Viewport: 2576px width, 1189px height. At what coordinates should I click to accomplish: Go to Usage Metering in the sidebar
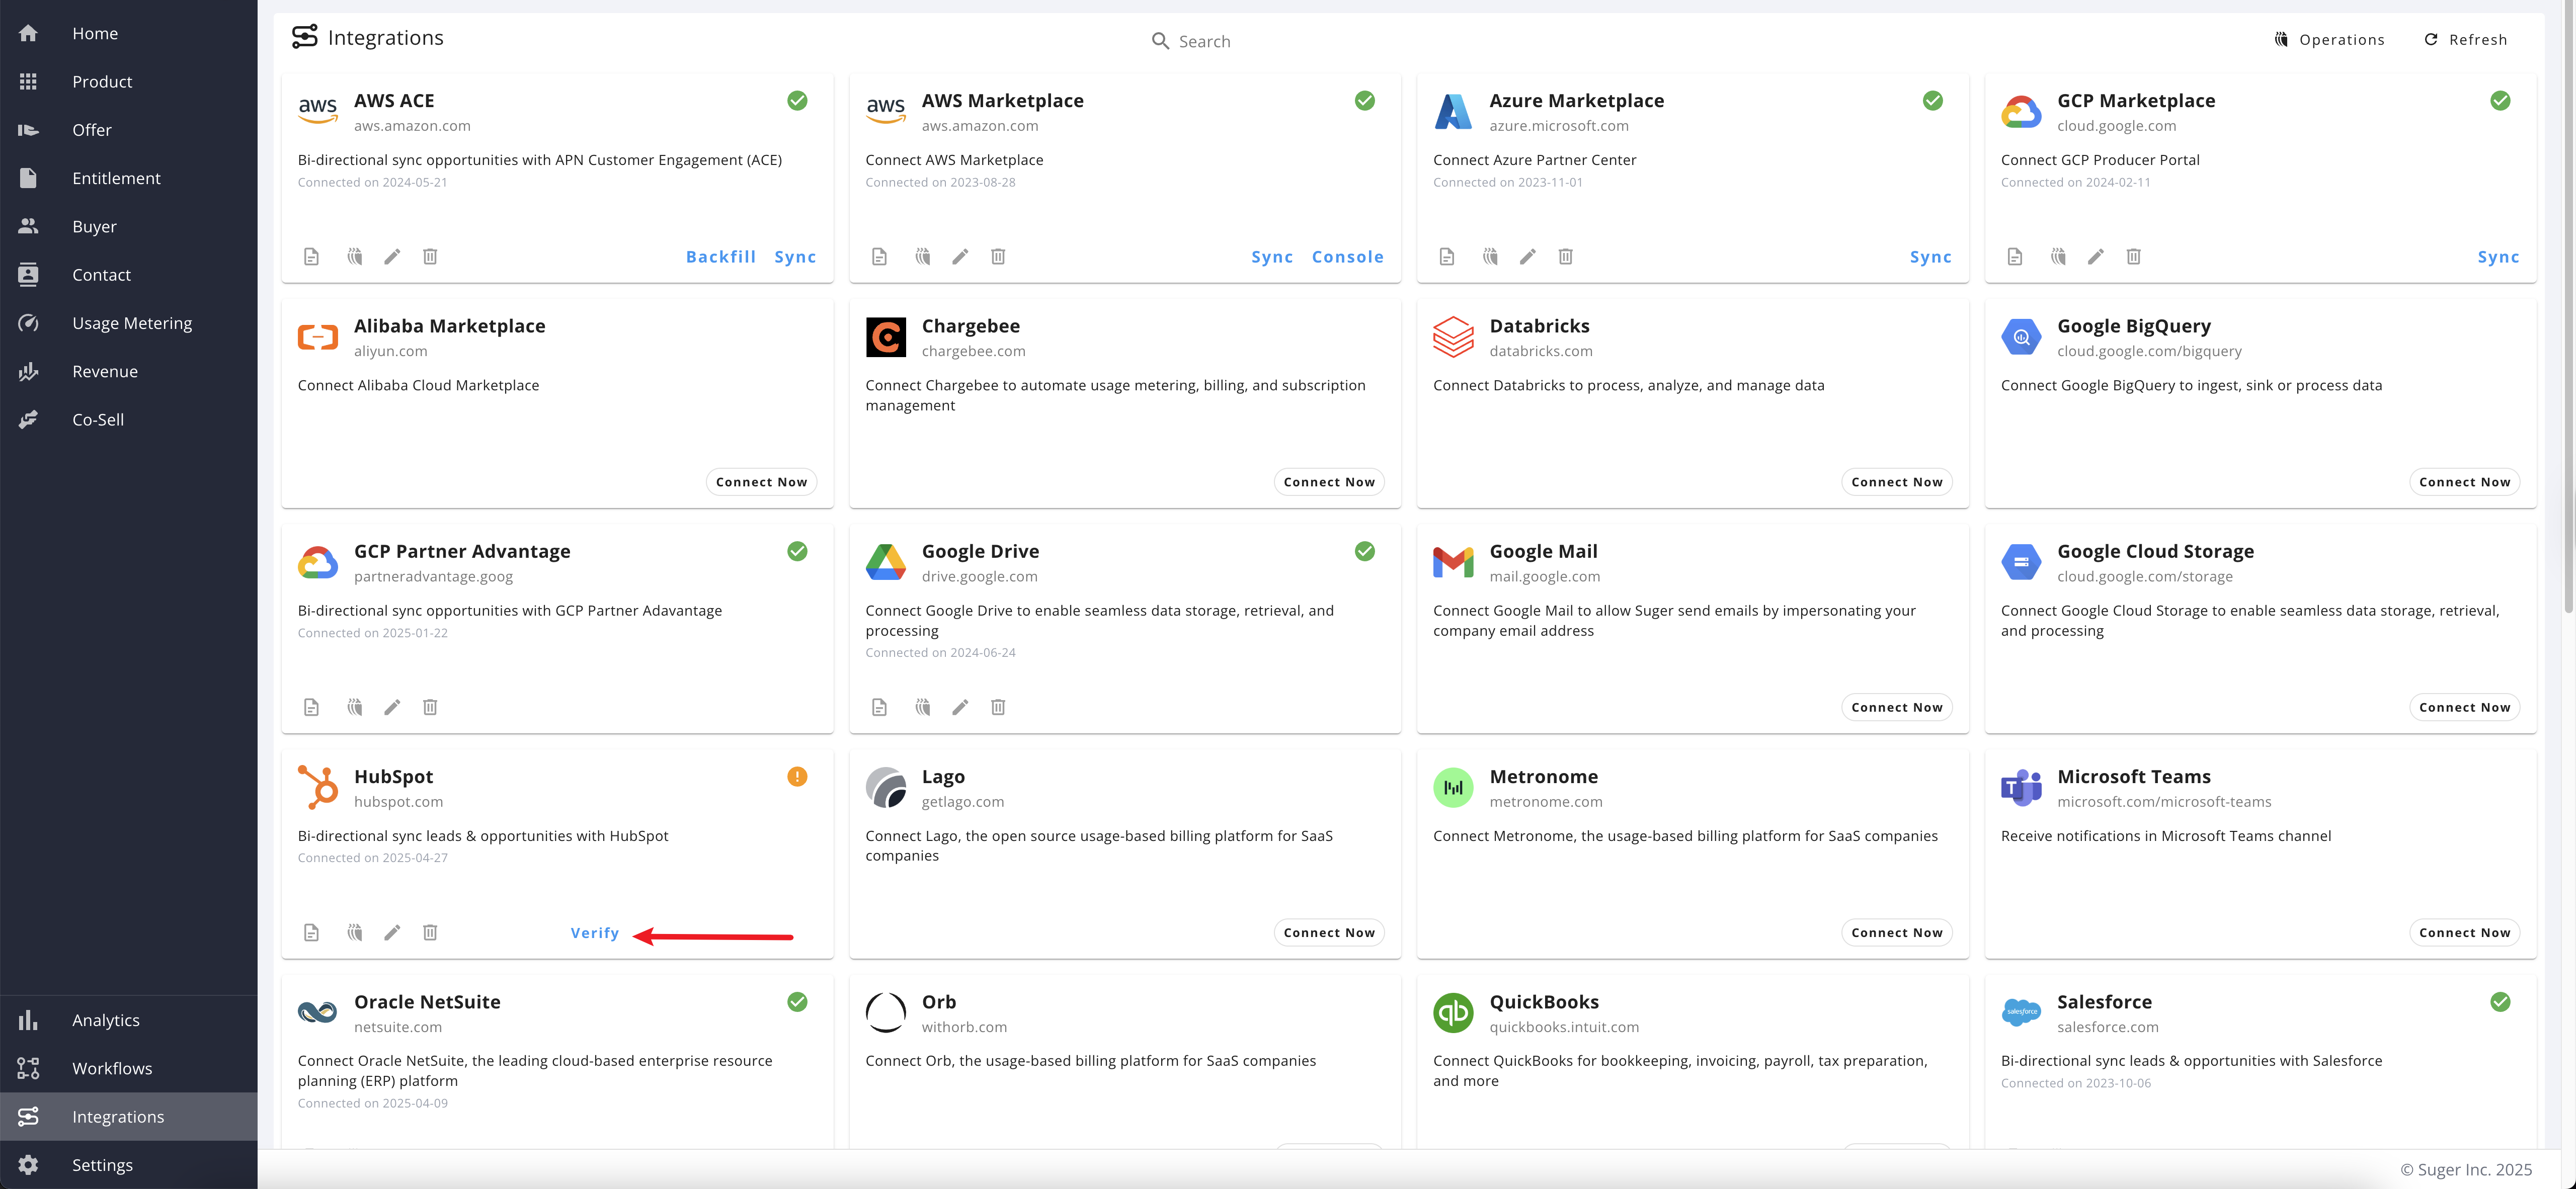tap(131, 323)
